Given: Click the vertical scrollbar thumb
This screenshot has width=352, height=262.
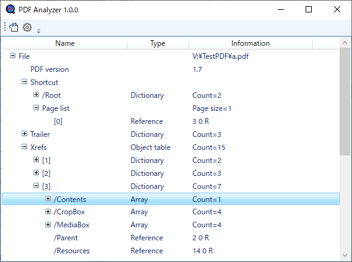Looking at the screenshot, I should click(x=345, y=102).
